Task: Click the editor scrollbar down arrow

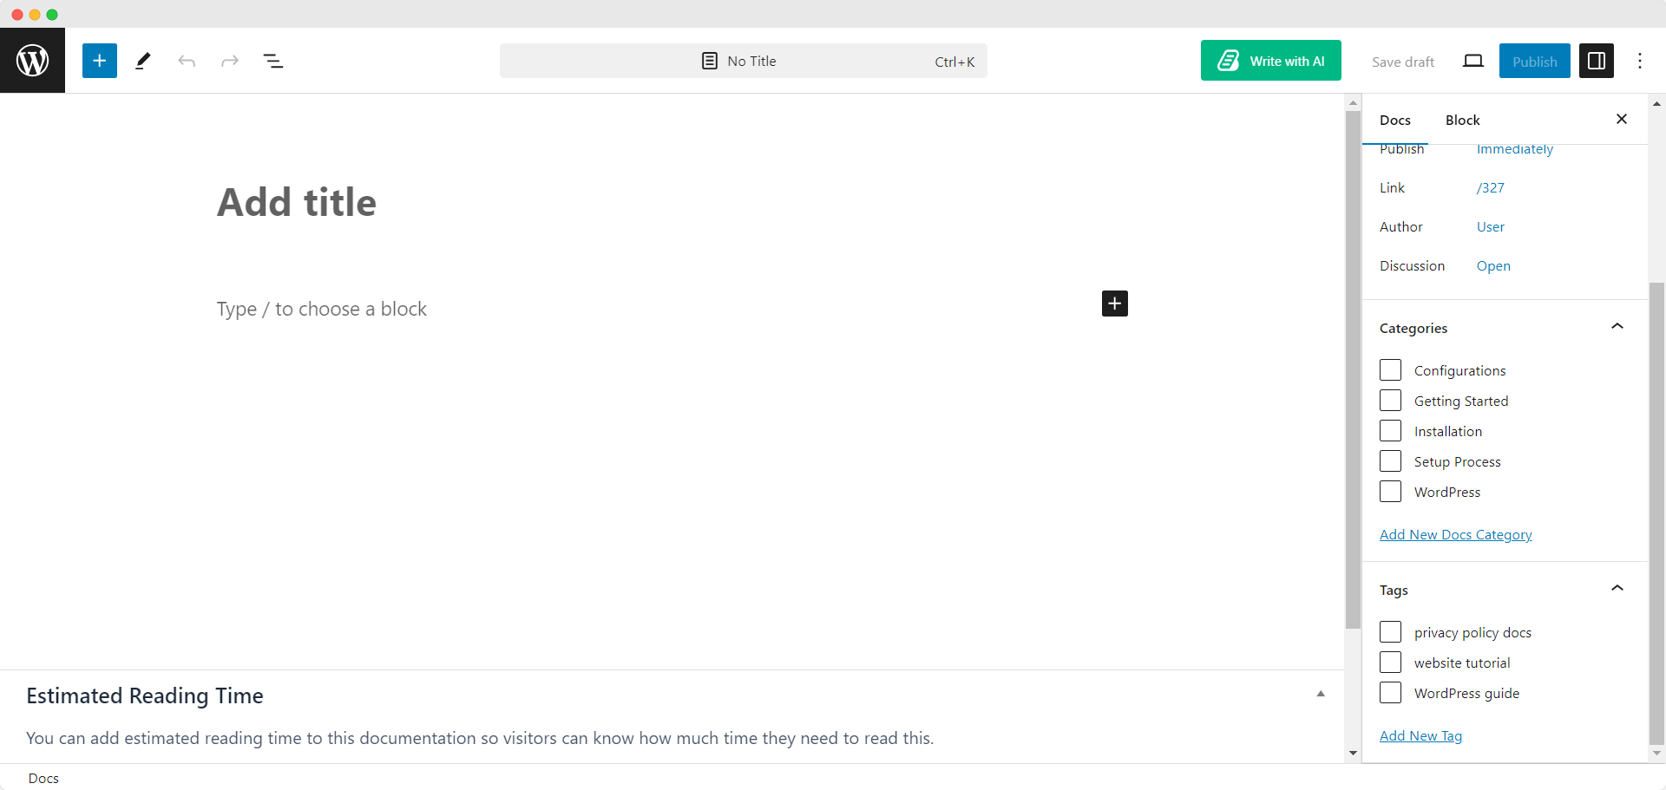Action: pos(1353,754)
